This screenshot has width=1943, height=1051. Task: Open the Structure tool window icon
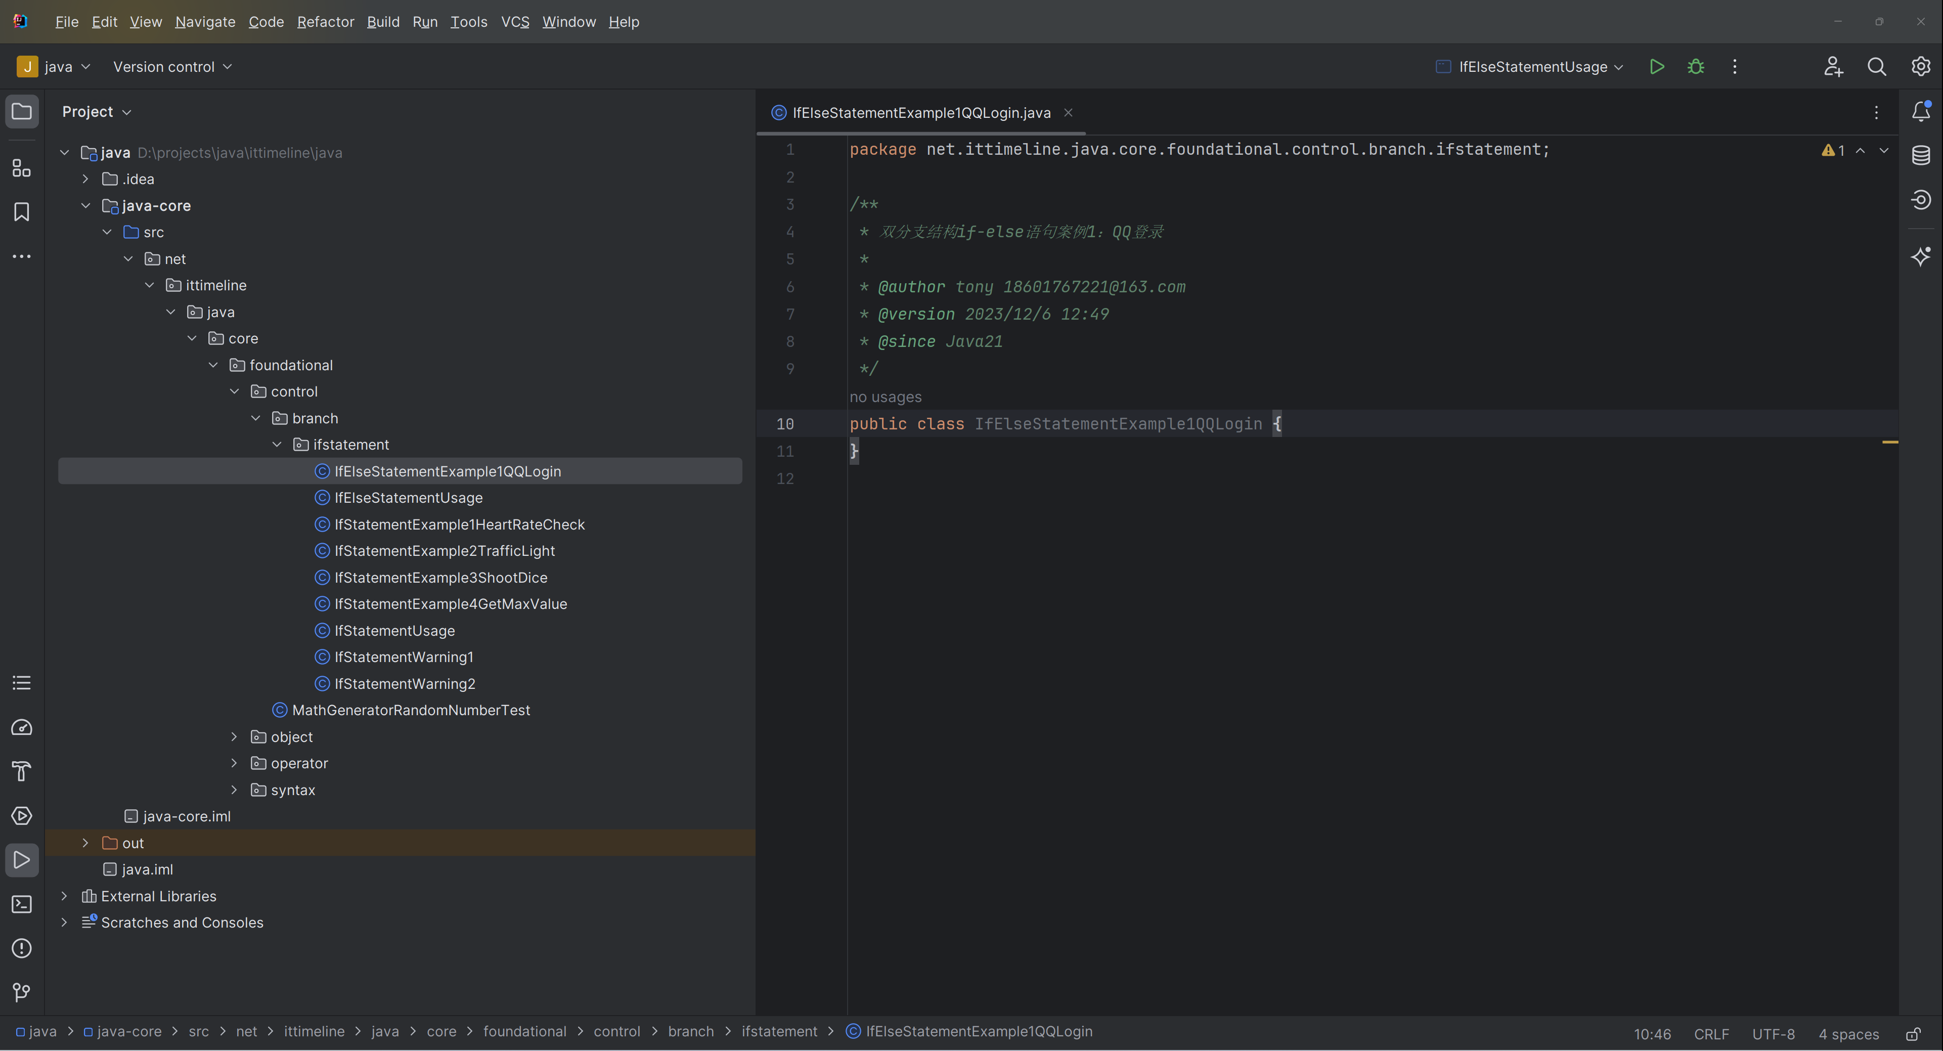coord(22,167)
